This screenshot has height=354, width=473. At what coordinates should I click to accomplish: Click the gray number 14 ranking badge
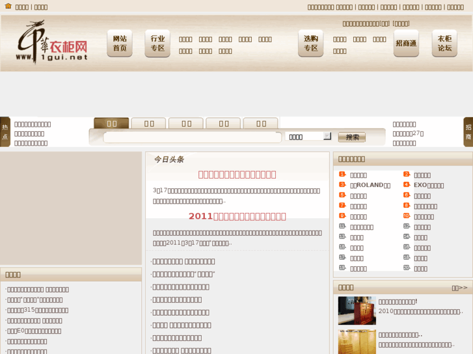[407, 237]
